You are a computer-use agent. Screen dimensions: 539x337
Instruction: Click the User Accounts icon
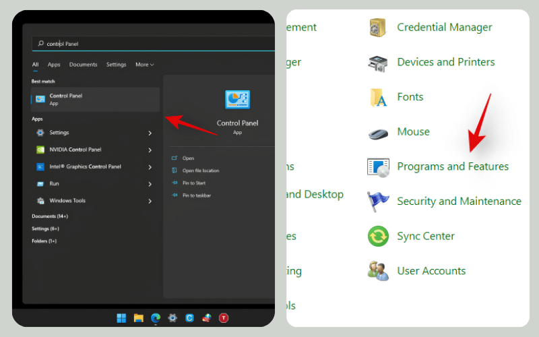[x=378, y=271]
